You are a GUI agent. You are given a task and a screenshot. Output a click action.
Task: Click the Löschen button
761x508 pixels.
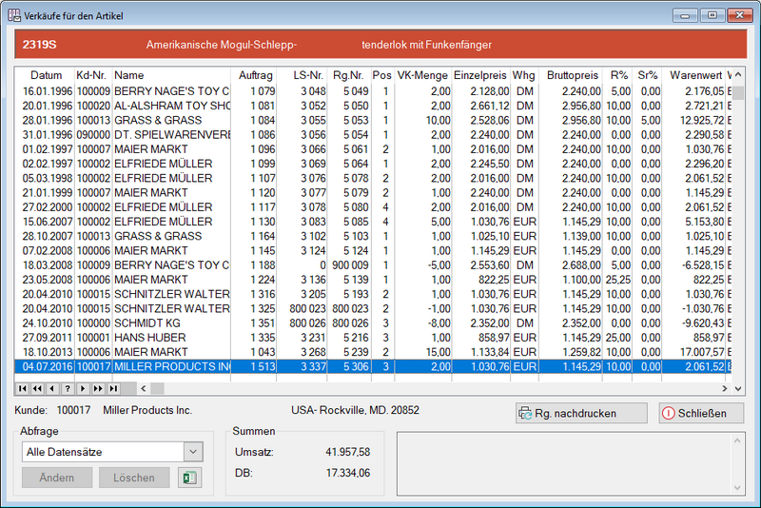[134, 478]
